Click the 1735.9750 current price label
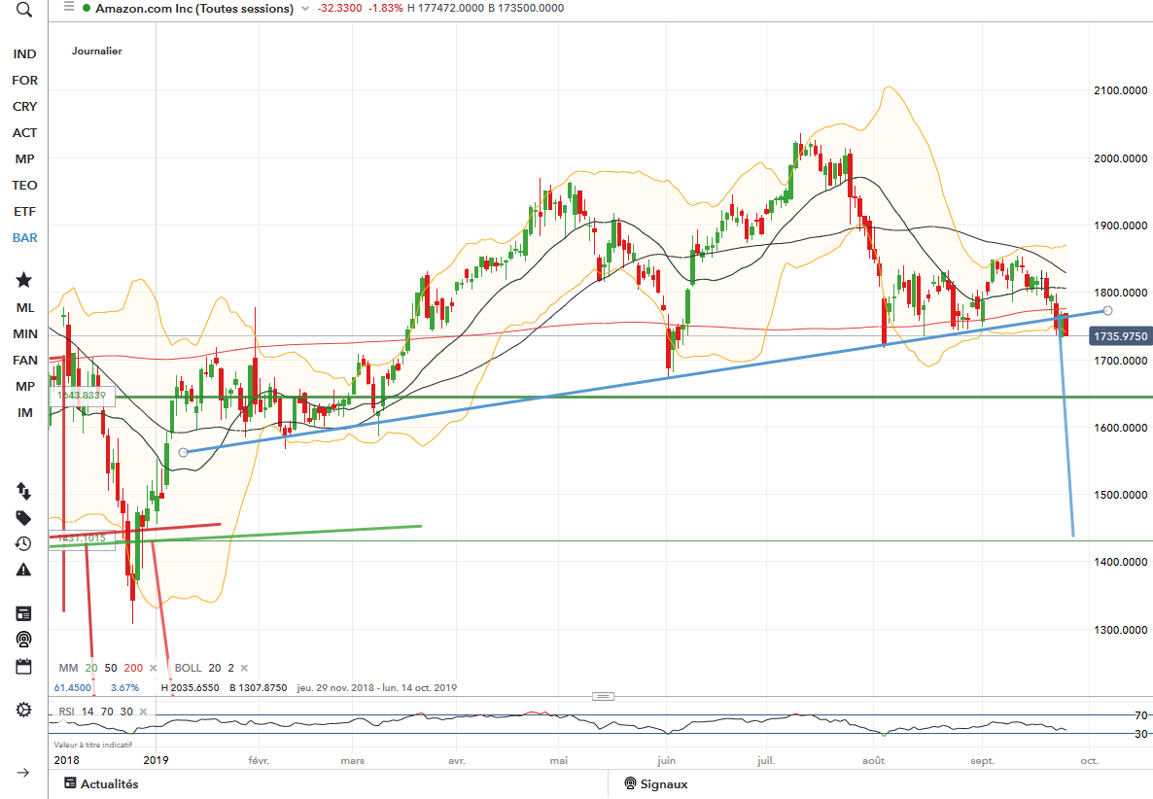 [x=1121, y=336]
